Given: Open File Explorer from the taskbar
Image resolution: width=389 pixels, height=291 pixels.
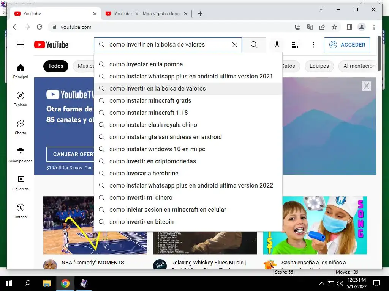Looking at the screenshot, I should pos(46,283).
